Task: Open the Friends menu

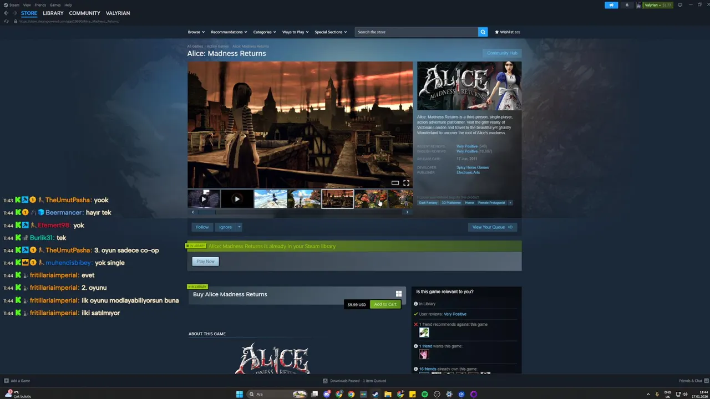Action: 40,5
